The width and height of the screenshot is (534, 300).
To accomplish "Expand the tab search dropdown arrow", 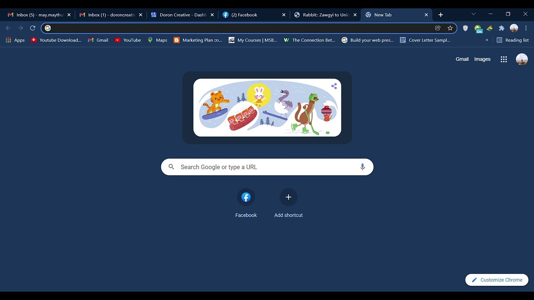I will pos(474,14).
